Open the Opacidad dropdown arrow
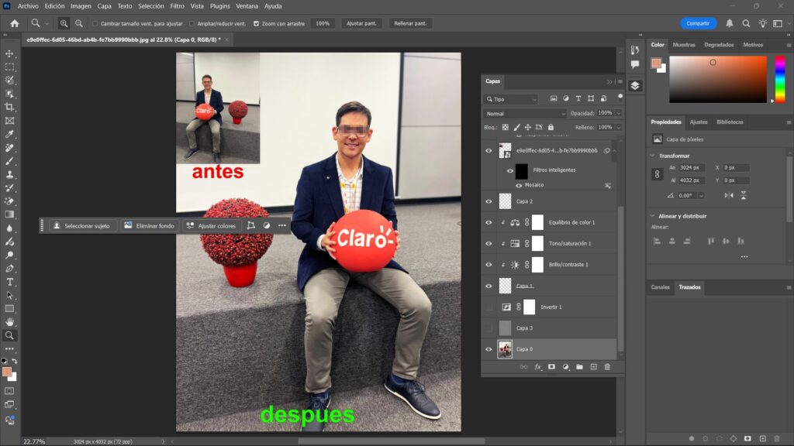The height and width of the screenshot is (446, 794). click(x=618, y=113)
